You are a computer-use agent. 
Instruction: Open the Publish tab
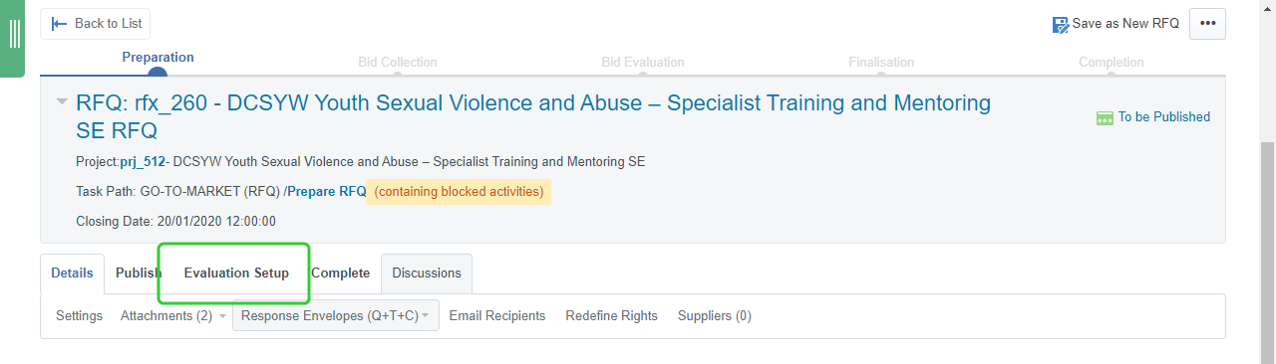click(x=139, y=273)
